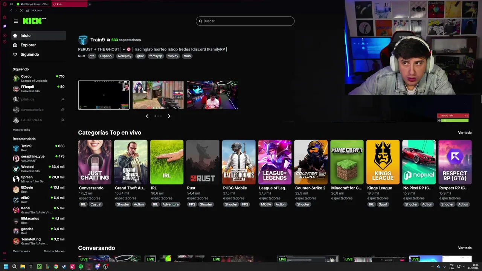Click Ver todo for Categorías Top en vivo
Image resolution: width=482 pixels, height=271 pixels.
click(465, 132)
